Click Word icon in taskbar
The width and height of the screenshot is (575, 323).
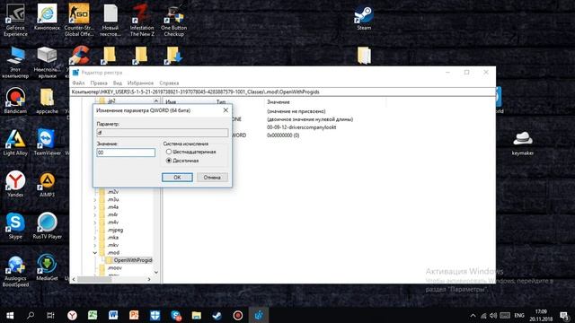pyautogui.click(x=113, y=315)
